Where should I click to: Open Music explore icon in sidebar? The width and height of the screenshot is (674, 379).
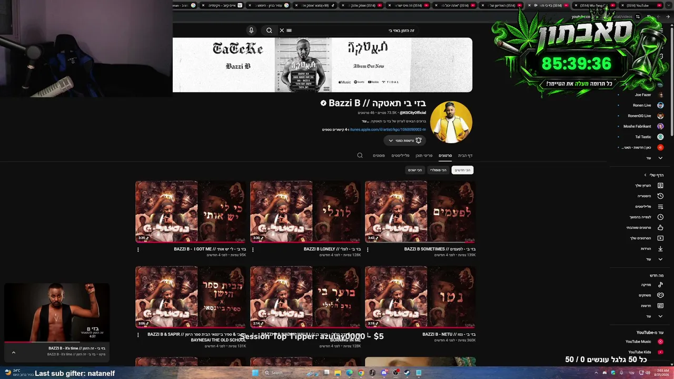(660, 285)
